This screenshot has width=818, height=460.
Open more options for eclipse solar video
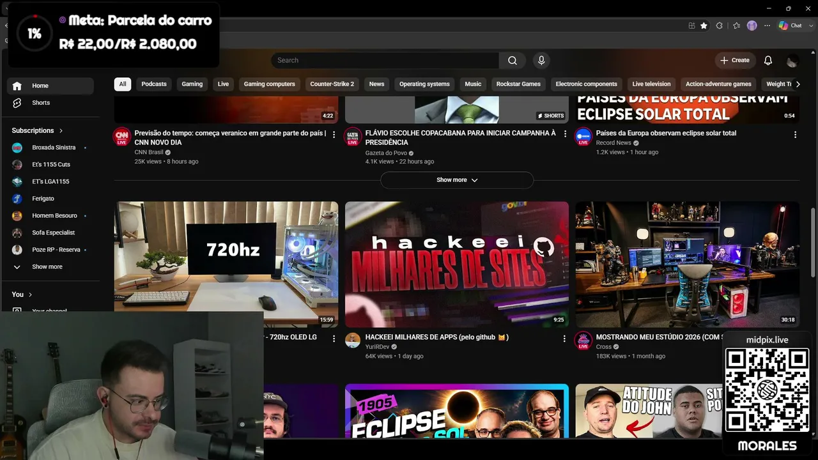795,135
